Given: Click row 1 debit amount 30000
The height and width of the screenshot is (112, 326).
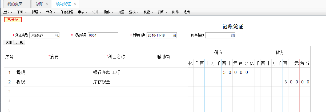Looking at the screenshot, I should click(x=218, y=73).
